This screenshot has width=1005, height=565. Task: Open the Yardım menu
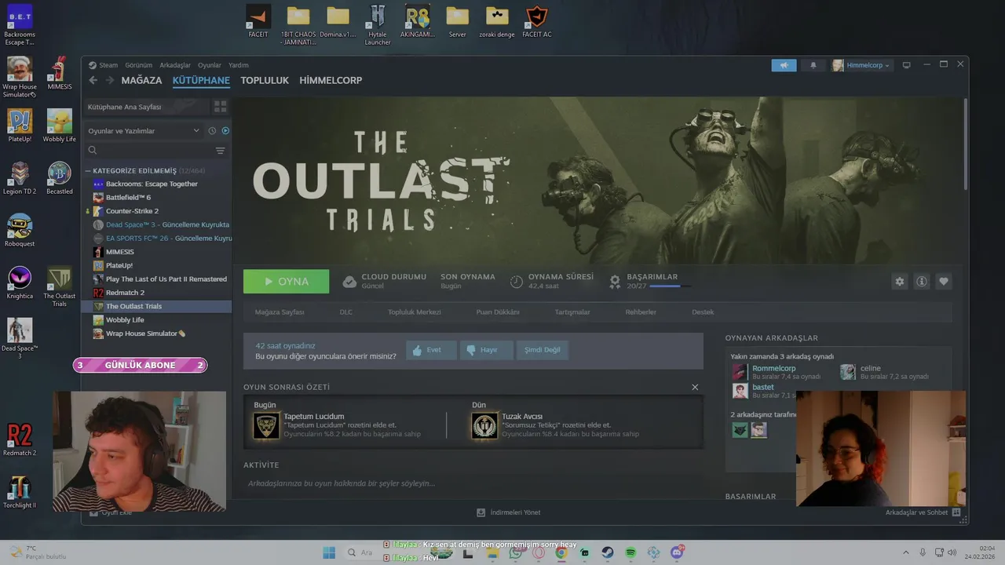(x=238, y=65)
